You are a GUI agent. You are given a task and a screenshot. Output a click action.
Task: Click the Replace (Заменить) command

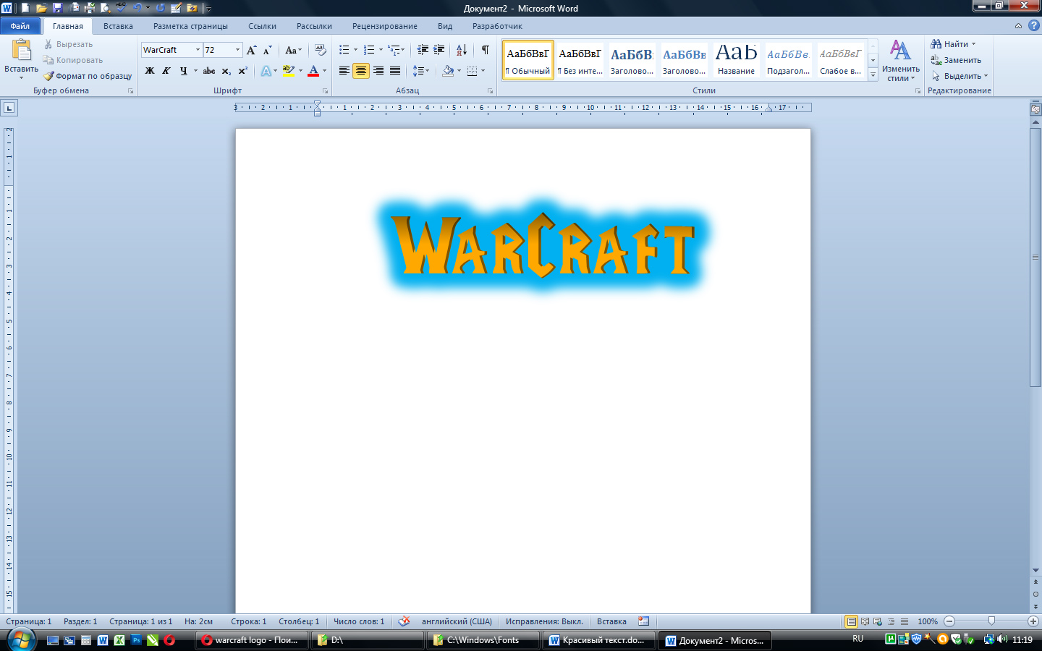956,60
